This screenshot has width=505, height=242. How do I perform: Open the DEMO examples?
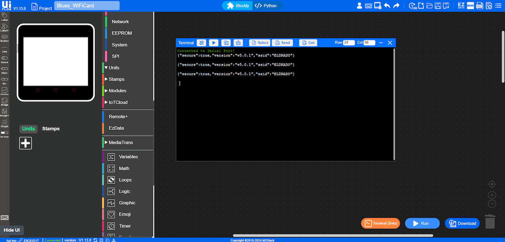coord(470,6)
